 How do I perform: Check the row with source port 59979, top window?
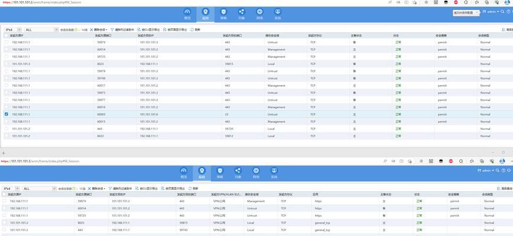pyautogui.click(x=7, y=42)
